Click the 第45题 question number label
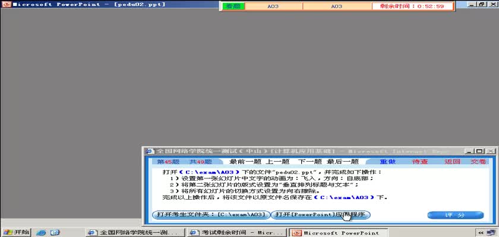The height and width of the screenshot is (237, 499). 168,162
